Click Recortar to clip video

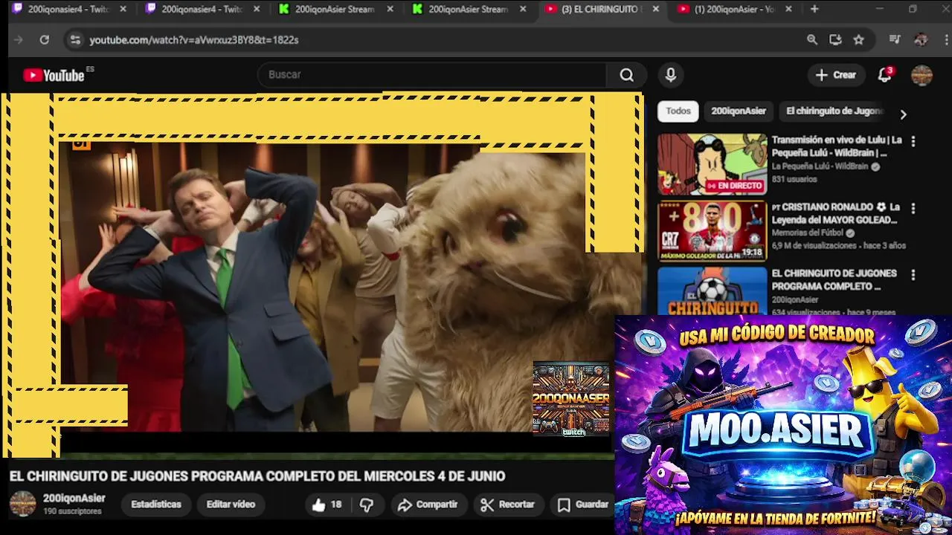tap(508, 505)
